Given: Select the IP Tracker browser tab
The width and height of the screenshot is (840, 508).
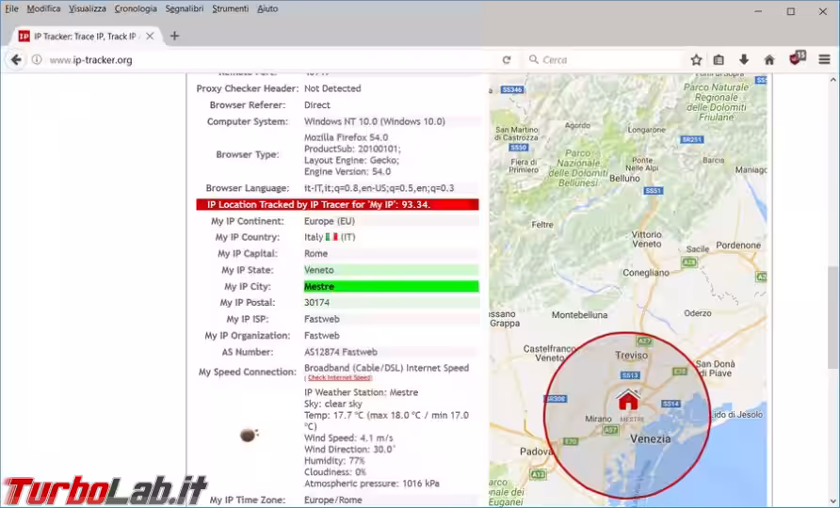Looking at the screenshot, I should tap(86, 36).
